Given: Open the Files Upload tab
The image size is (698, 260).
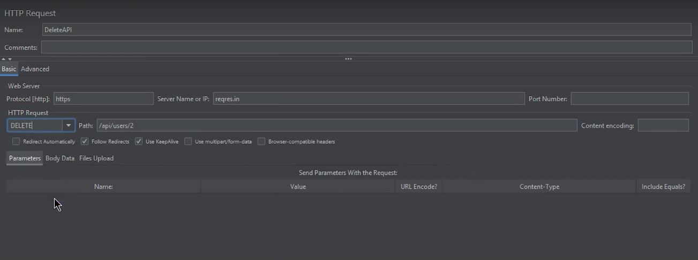Looking at the screenshot, I should pos(96,158).
